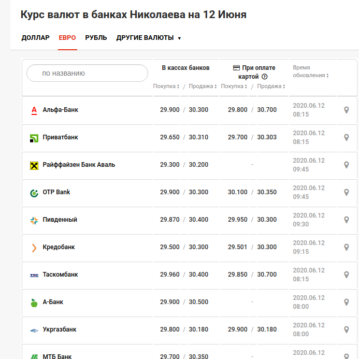This screenshot has height=359, width=359.
Task: Click OTP Bank card sell rate 30.350
Action: (x=267, y=192)
